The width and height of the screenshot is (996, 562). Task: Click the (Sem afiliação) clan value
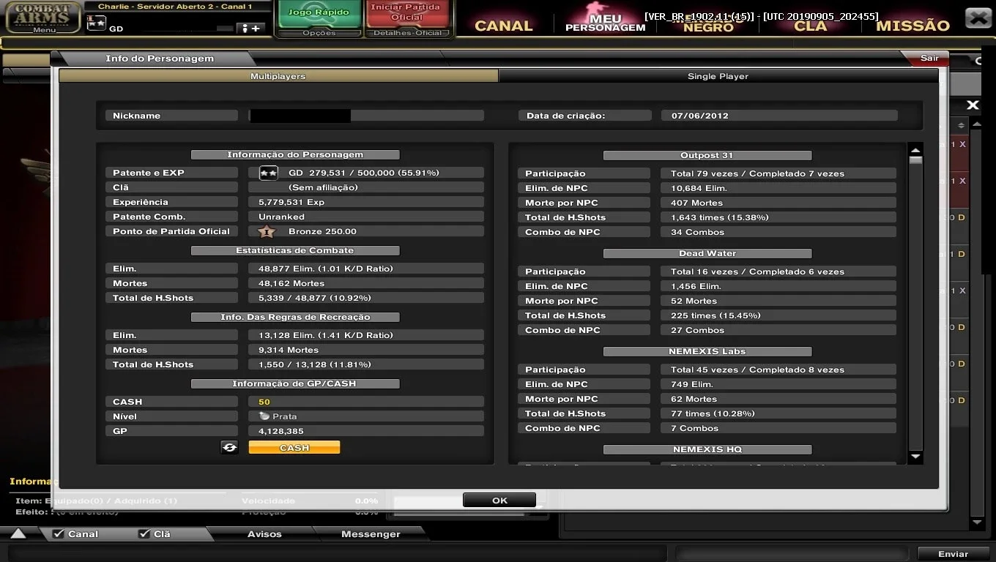tap(366, 187)
